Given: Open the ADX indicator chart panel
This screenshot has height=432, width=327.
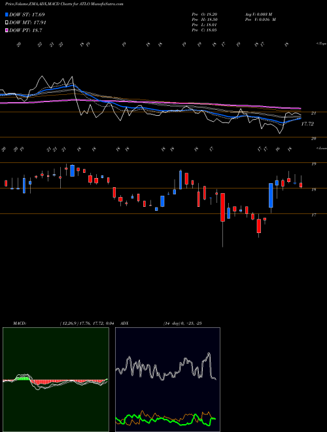Looking at the screenshot, I should pos(167,380).
